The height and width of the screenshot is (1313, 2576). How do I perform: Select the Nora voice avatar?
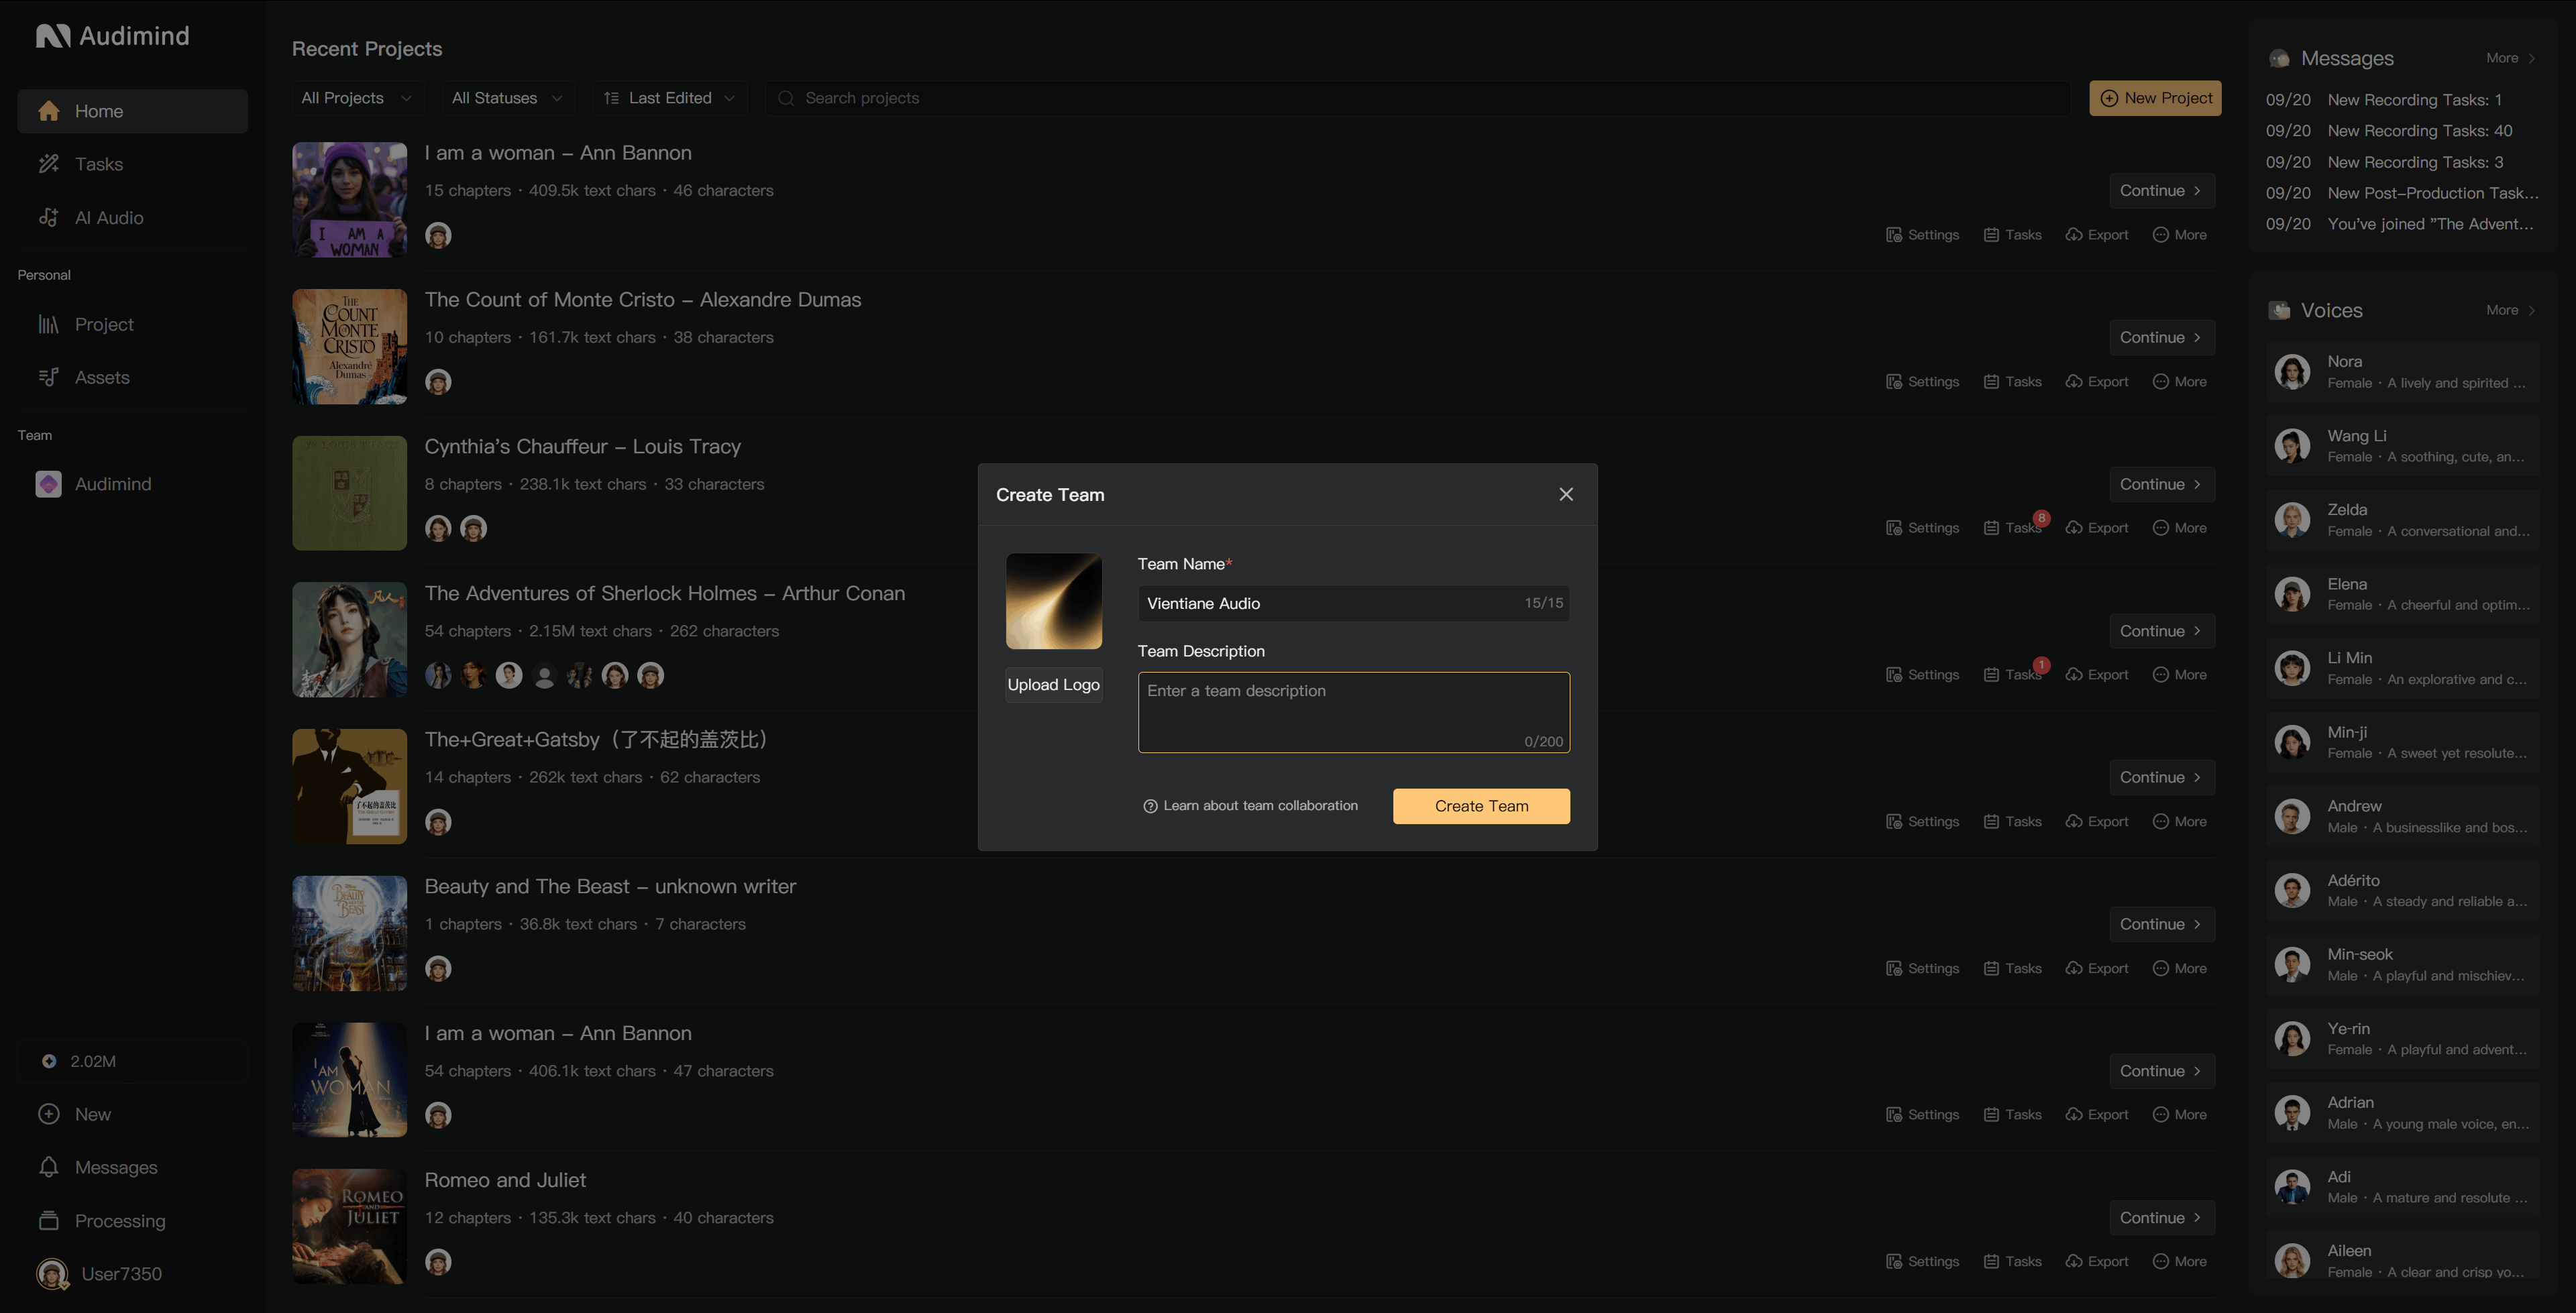[2292, 372]
